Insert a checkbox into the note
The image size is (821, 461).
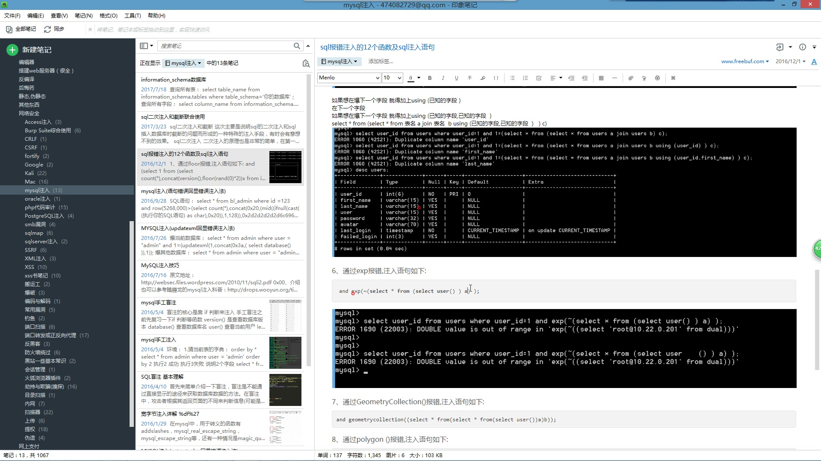(539, 78)
